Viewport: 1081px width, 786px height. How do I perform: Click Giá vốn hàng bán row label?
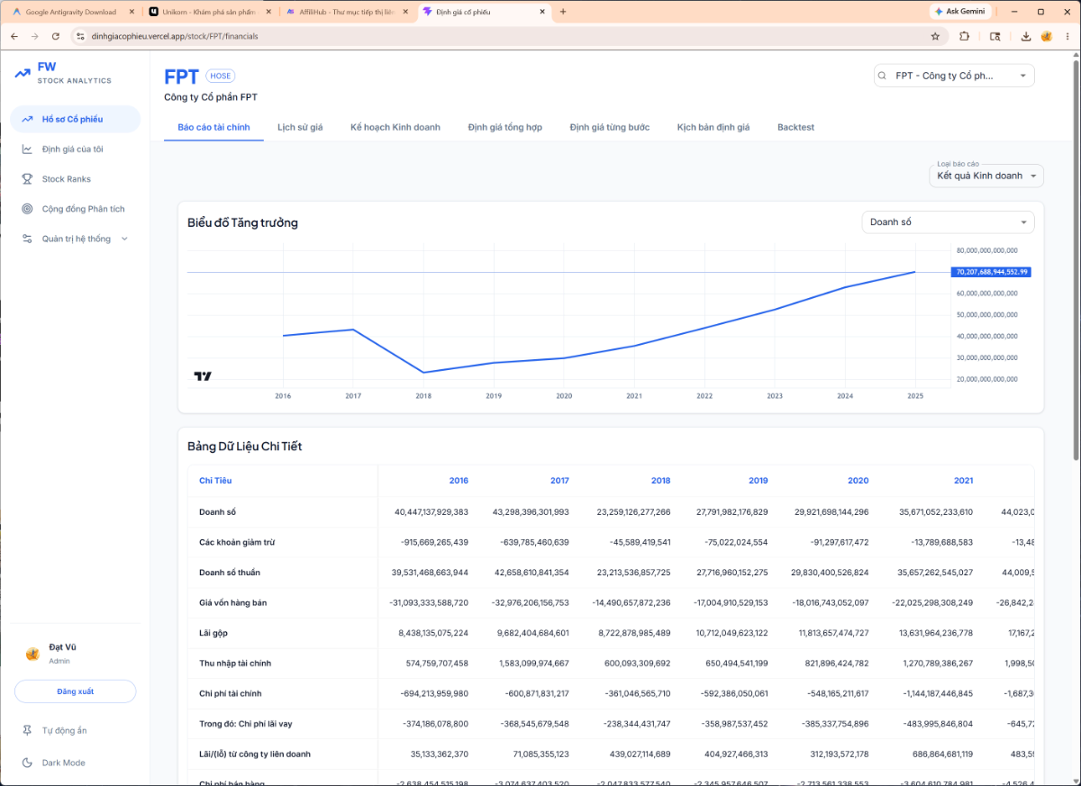[232, 602]
